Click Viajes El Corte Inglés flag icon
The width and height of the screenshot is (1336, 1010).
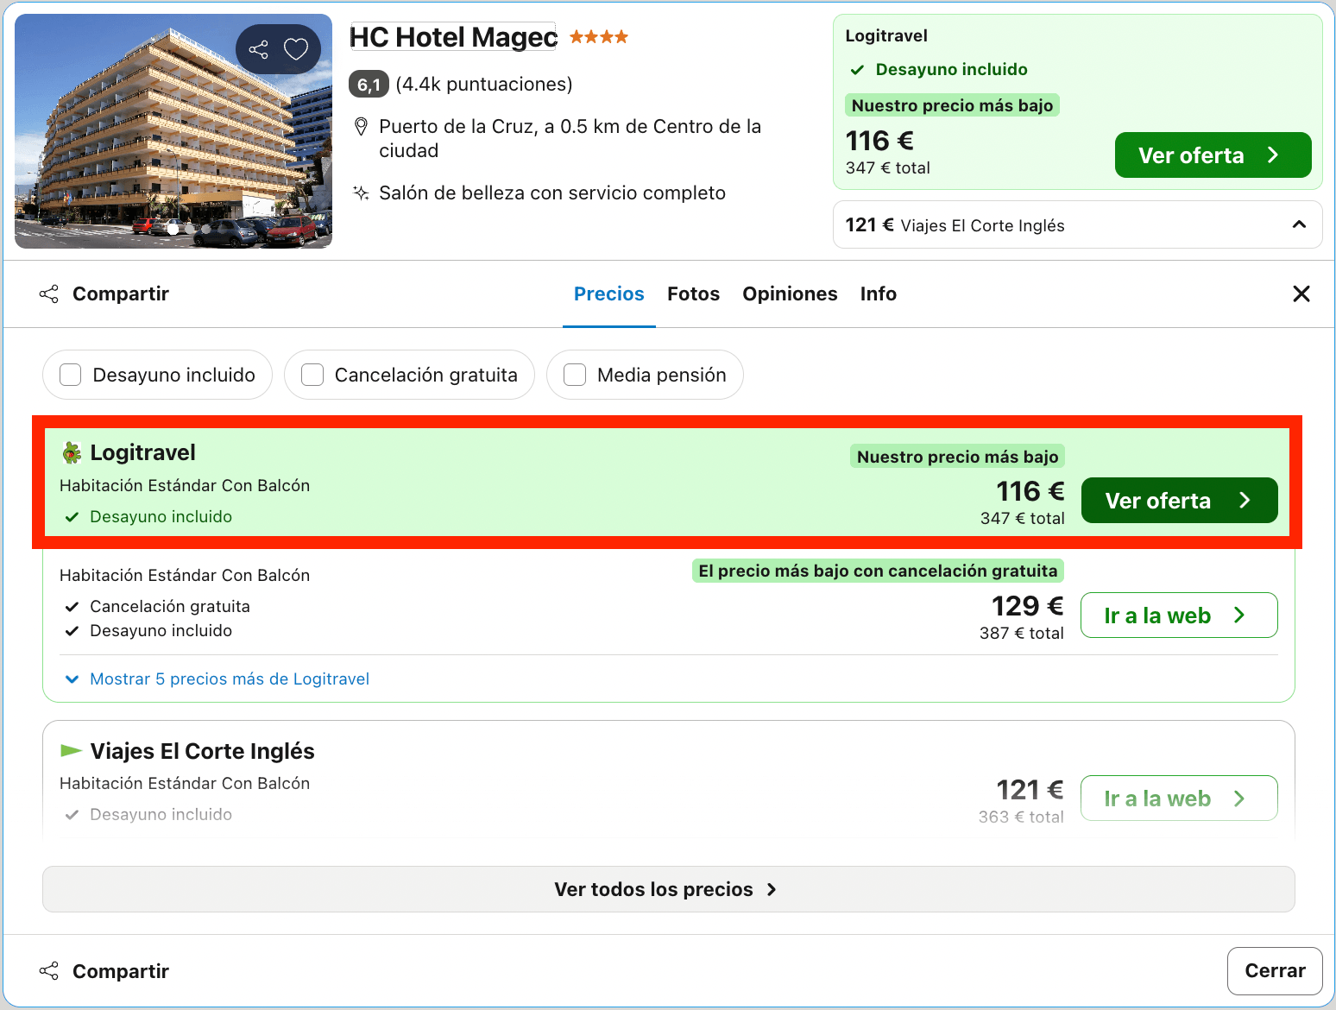(x=71, y=751)
